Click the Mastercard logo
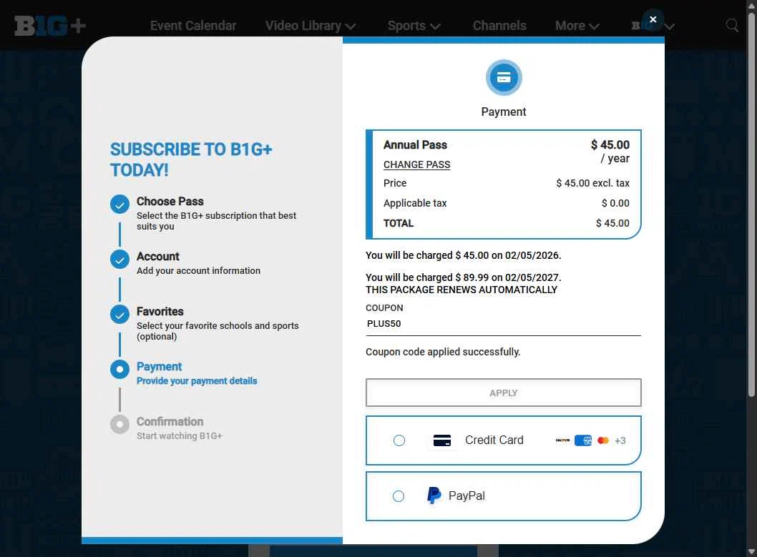 click(603, 440)
